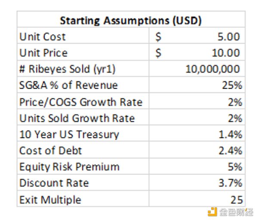Select the Unit Price label cell

point(43,53)
